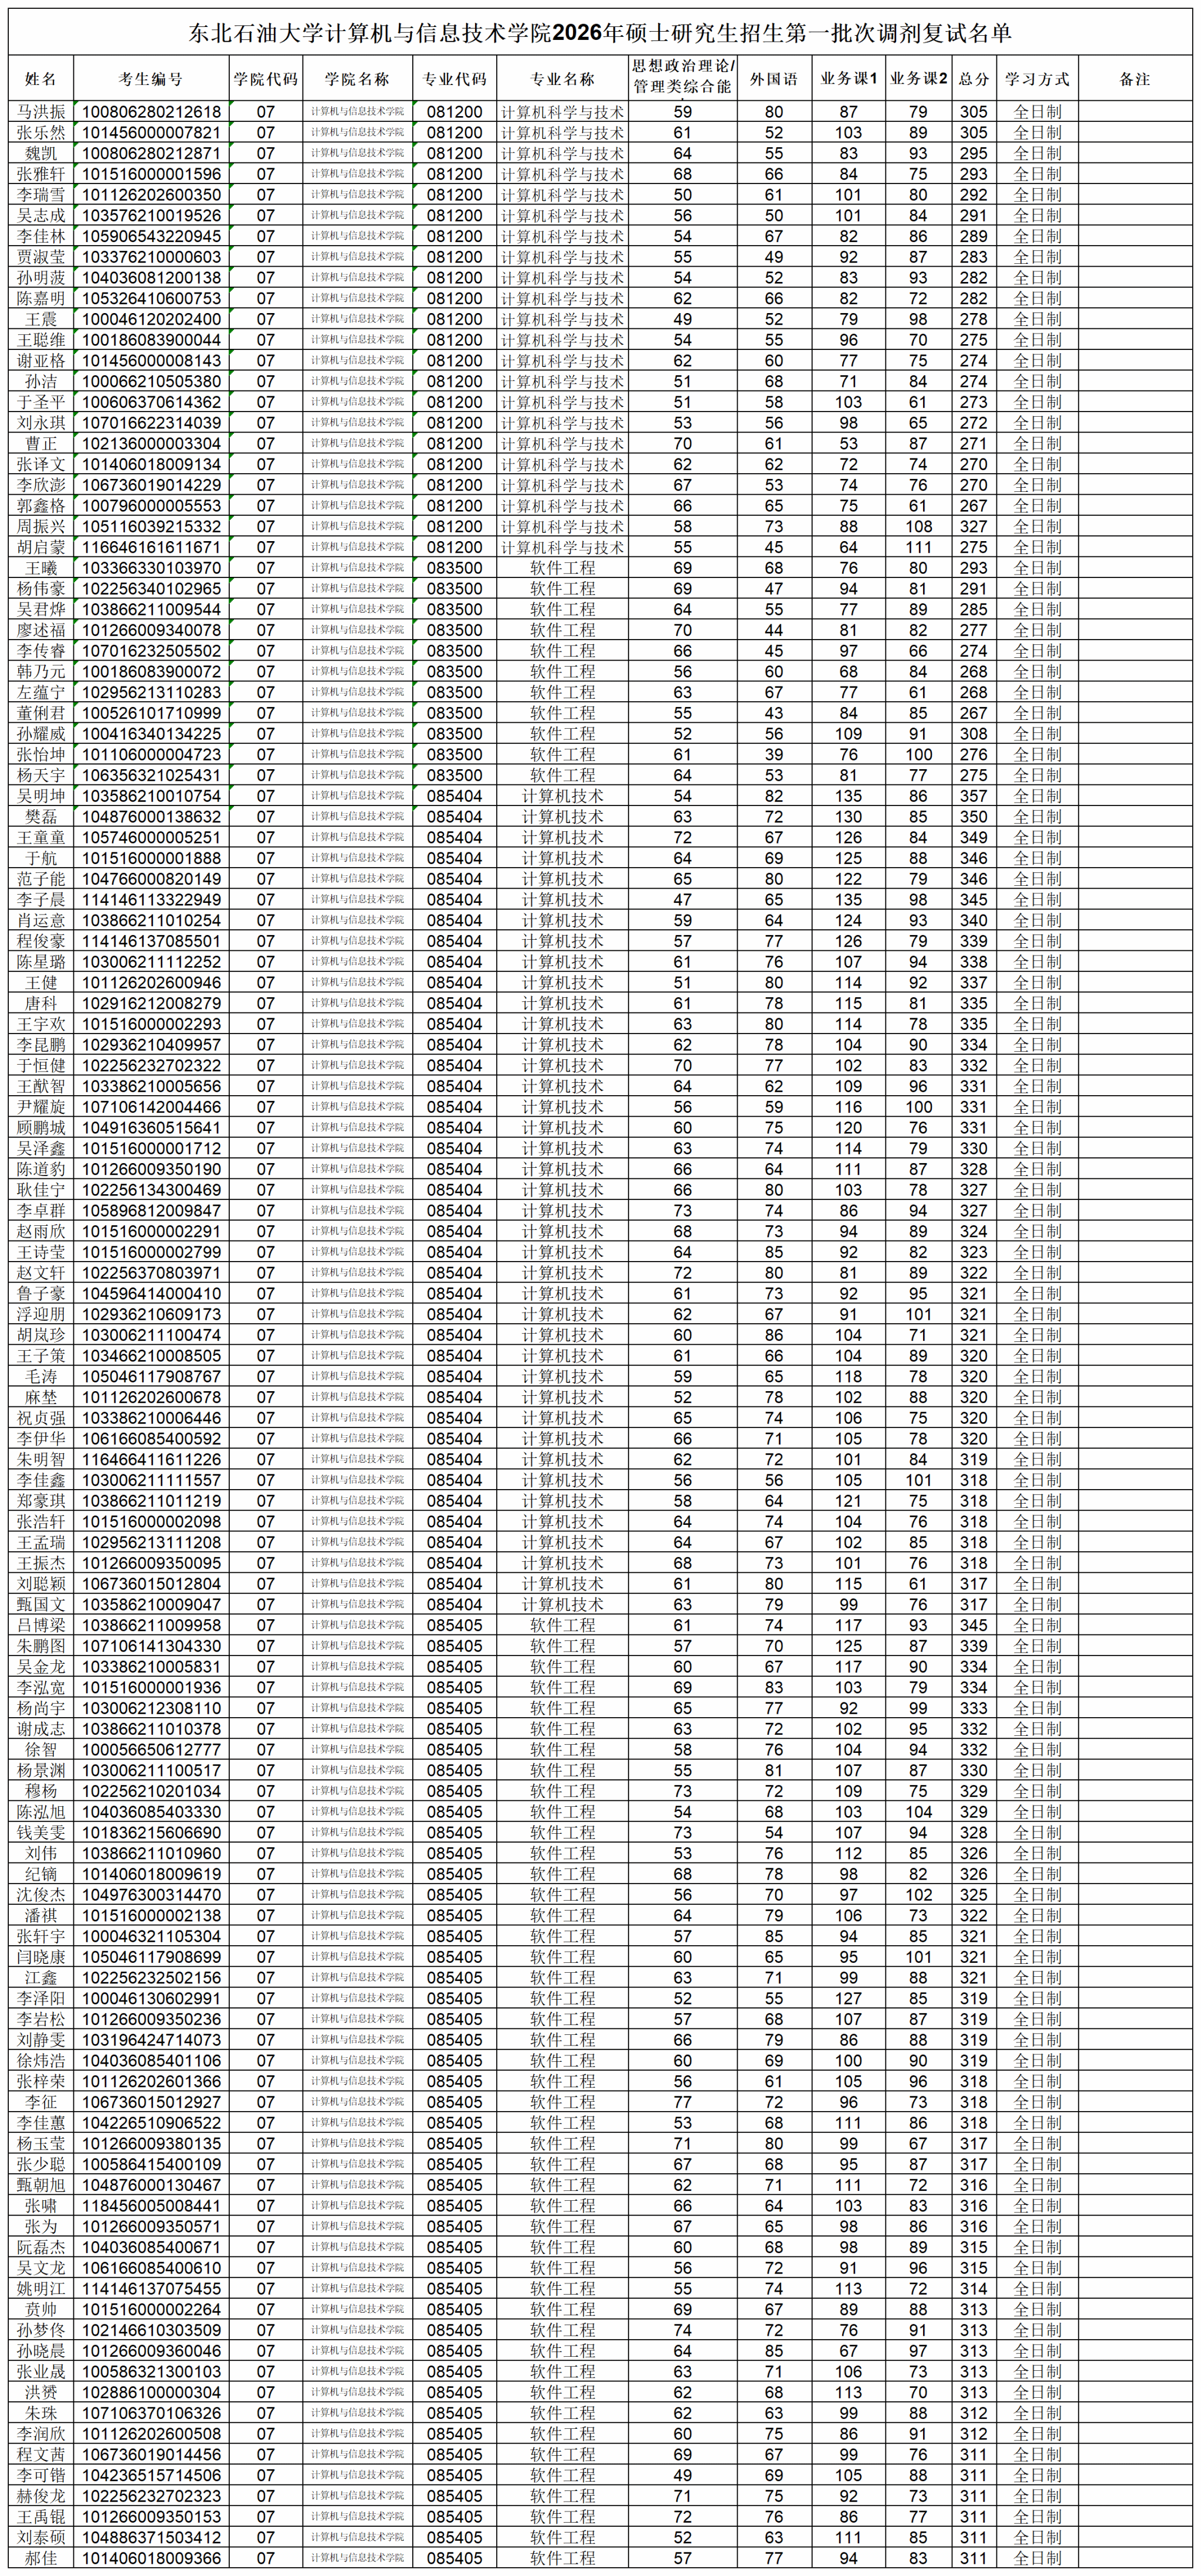Select exam number 118456005008441 of 张啸

[x=151, y=2206]
